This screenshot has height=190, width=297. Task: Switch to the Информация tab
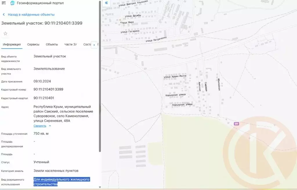[x=12, y=44]
